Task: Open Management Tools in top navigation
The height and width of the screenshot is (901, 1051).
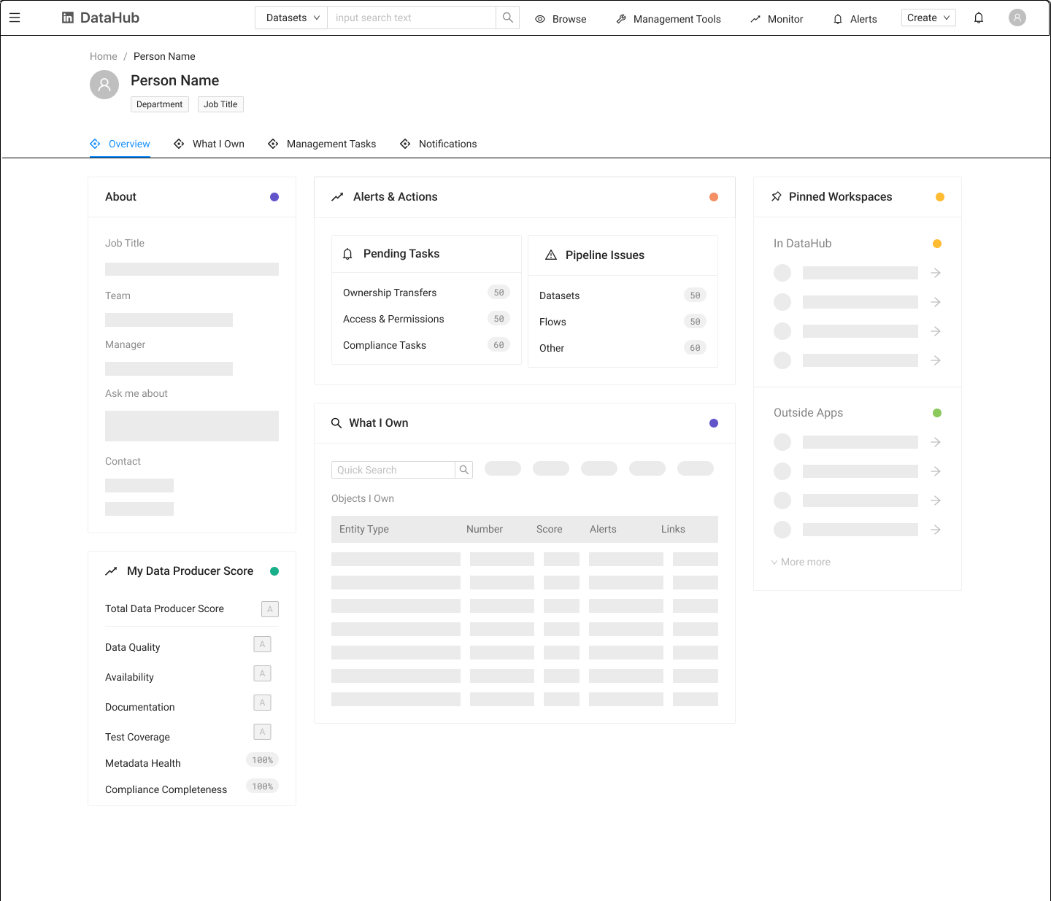Action: point(669,19)
